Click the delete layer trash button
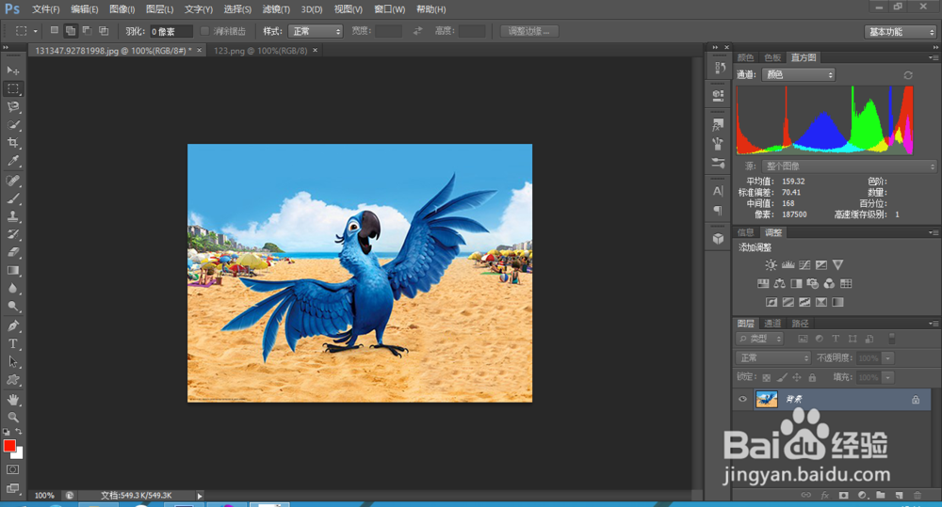 (x=917, y=495)
